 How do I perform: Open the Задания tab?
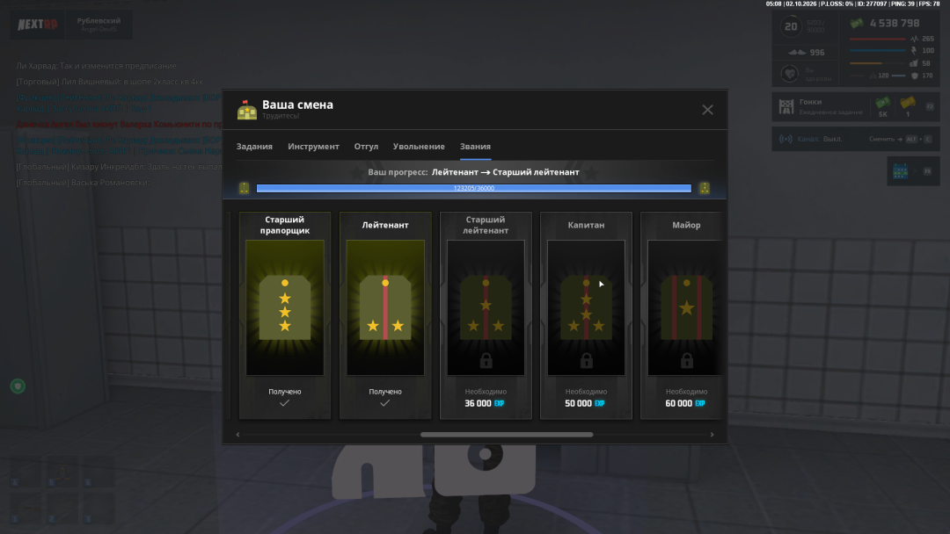254,147
